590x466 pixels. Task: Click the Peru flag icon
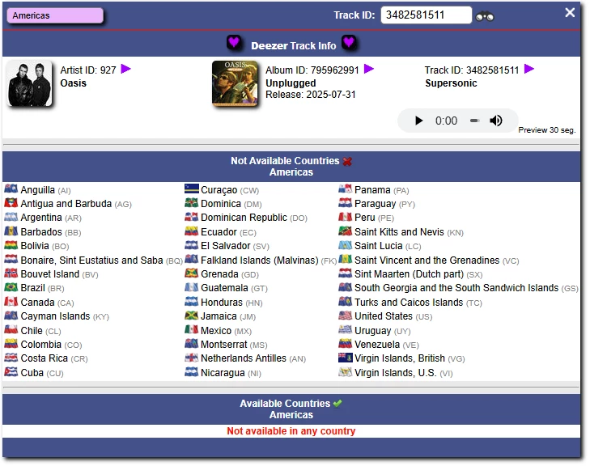pyautogui.click(x=345, y=217)
